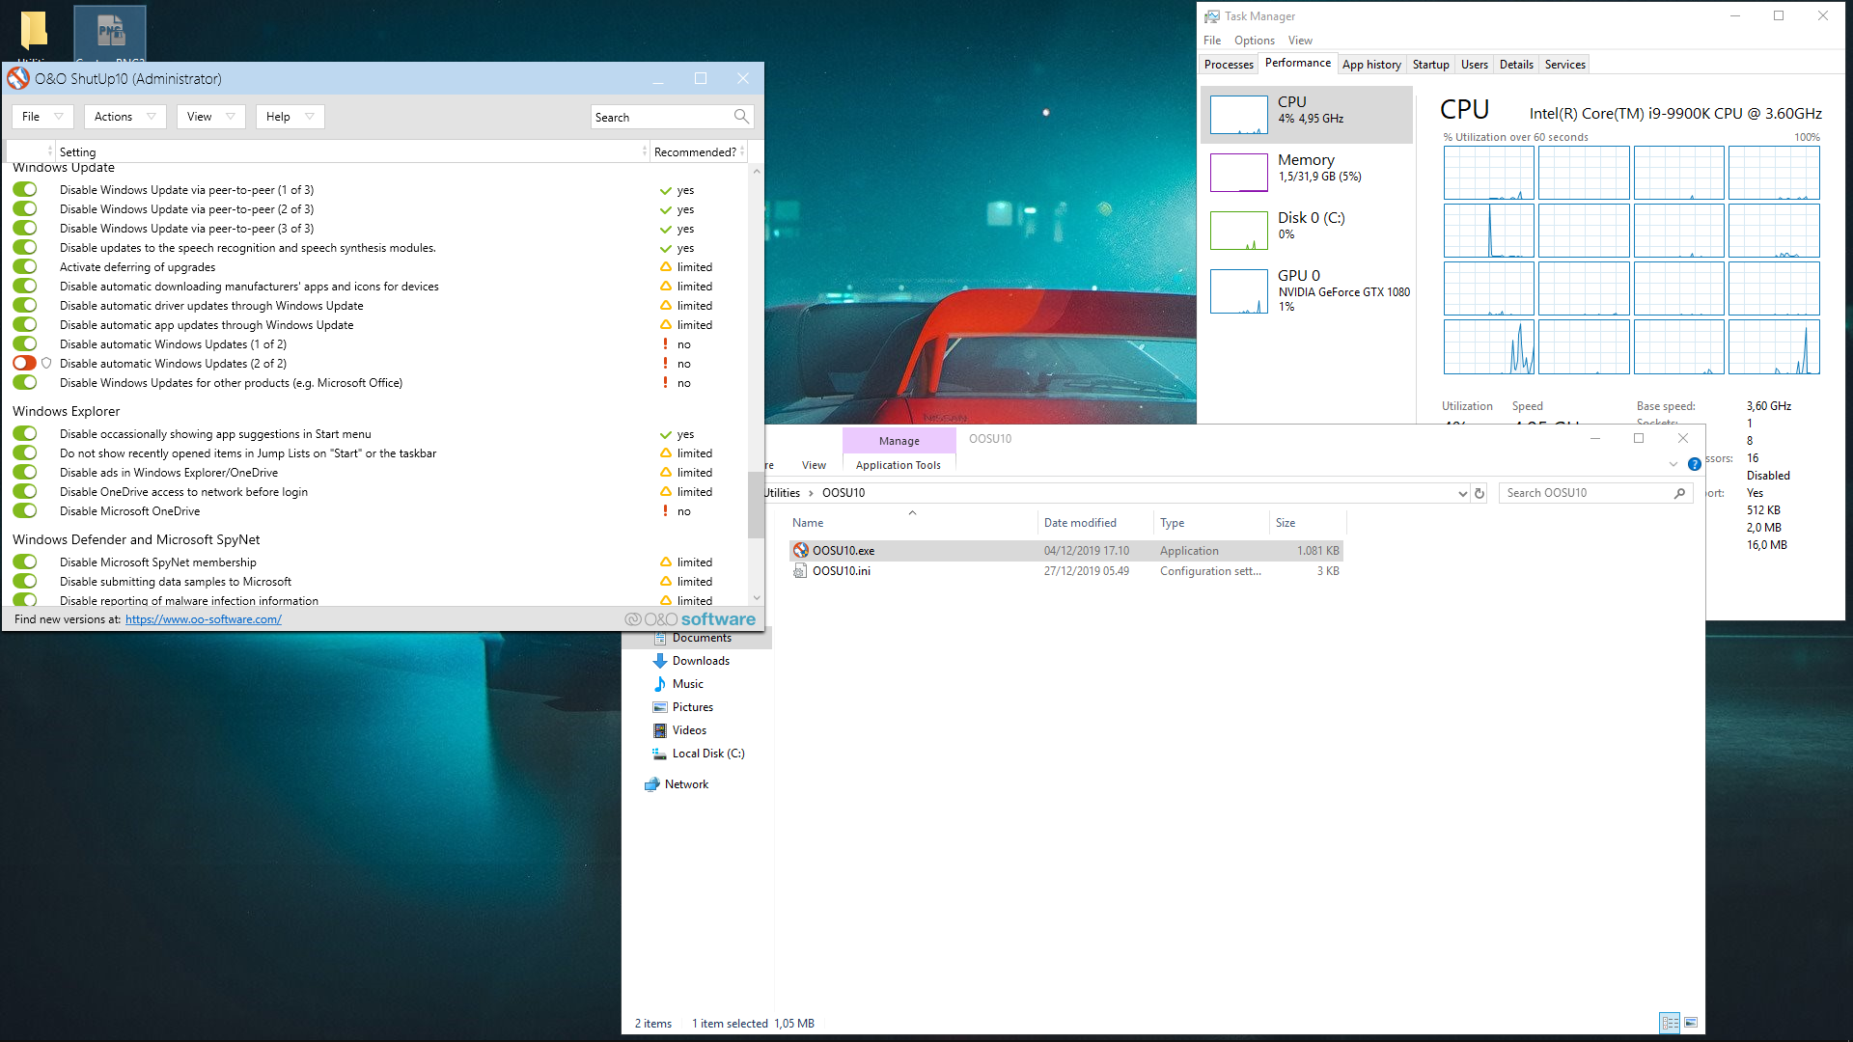Viewport: 1853px width, 1042px height.
Task: Toggle Disable Microsoft OneDrive
Action: (25, 511)
